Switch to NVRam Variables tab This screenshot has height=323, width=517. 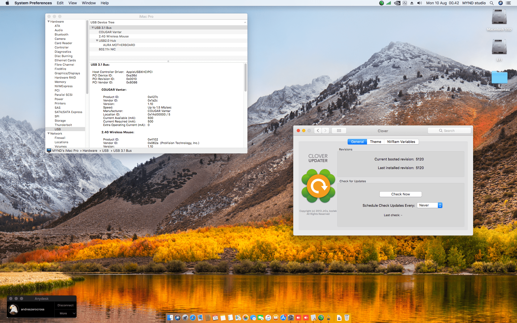(401, 142)
